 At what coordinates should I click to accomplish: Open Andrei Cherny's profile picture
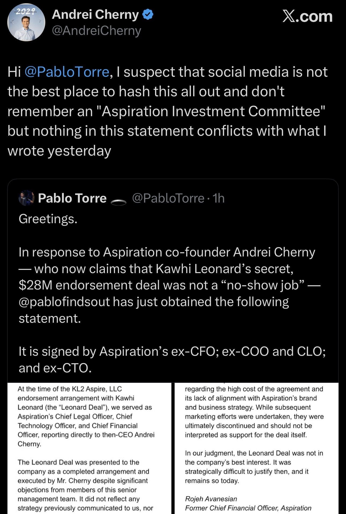26,23
